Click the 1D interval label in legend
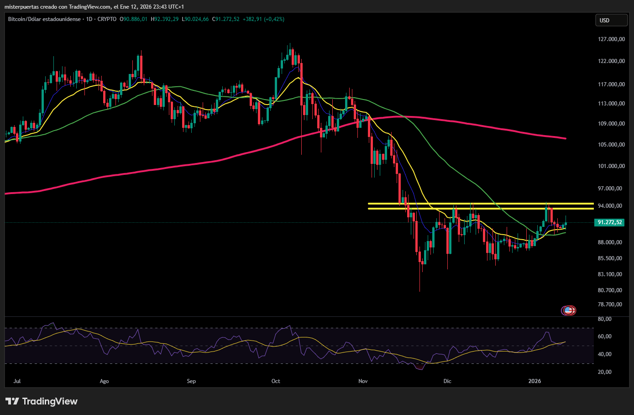Screen dimensions: 634x415 (89, 19)
